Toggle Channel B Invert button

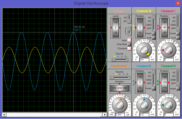pos(154,88)
